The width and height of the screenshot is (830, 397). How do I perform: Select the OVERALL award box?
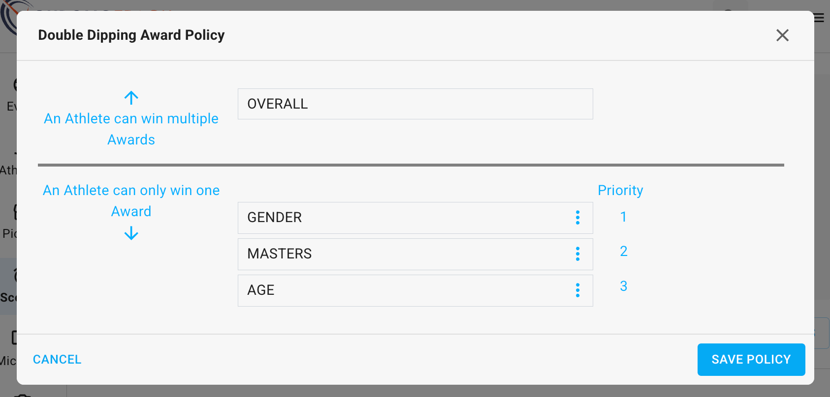click(415, 104)
